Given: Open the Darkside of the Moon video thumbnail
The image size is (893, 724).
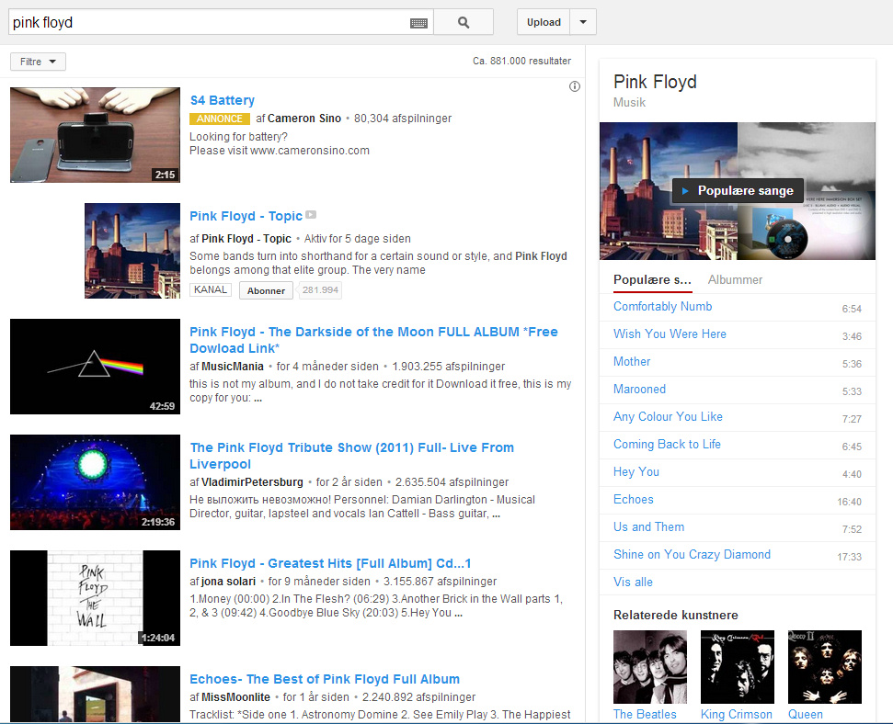Looking at the screenshot, I should [95, 367].
